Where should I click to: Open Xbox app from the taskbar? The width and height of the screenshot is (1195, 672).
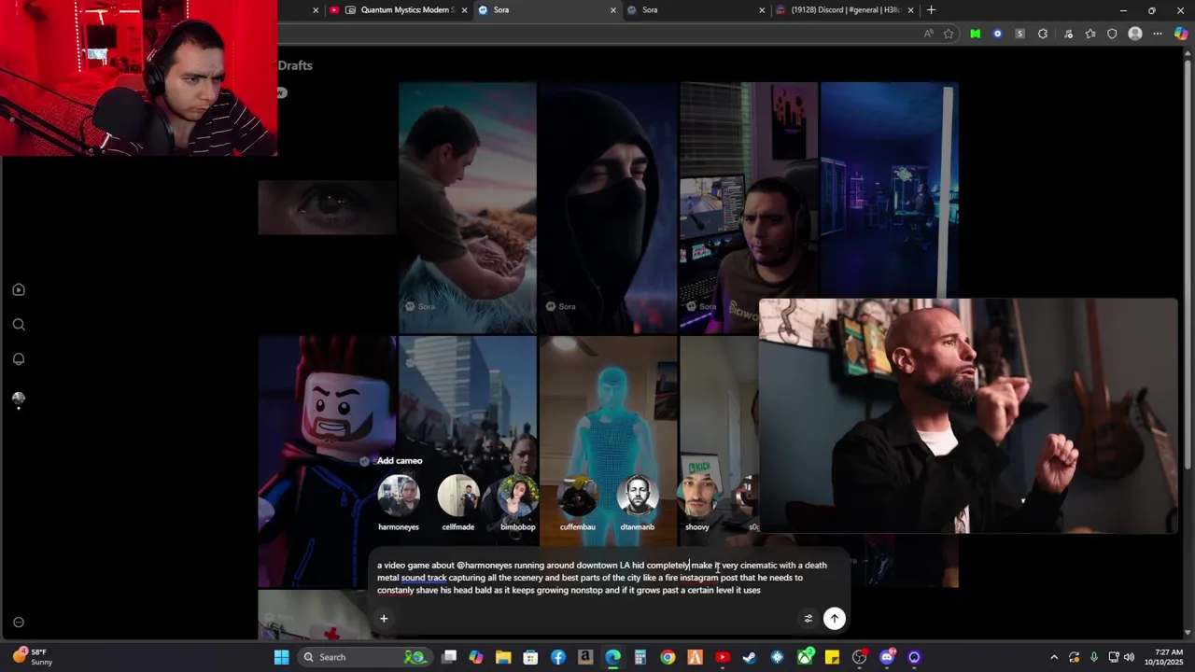[805, 657]
